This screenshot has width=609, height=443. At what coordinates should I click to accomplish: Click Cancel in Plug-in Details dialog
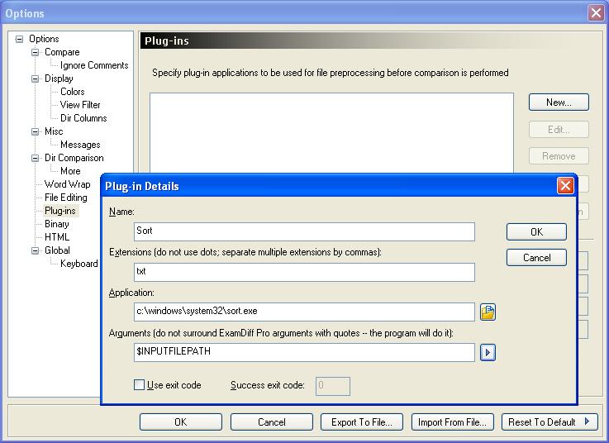tap(536, 258)
